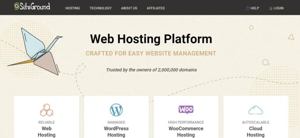Viewport: 300px width, 138px height.
Task: Open the About Us menu
Action: (129, 8)
